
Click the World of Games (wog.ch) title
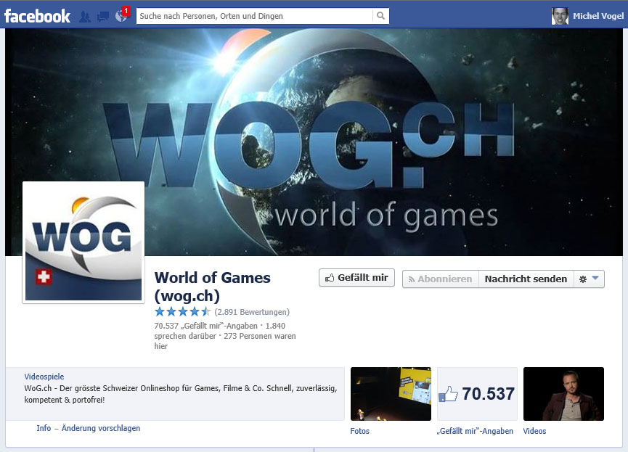click(212, 287)
